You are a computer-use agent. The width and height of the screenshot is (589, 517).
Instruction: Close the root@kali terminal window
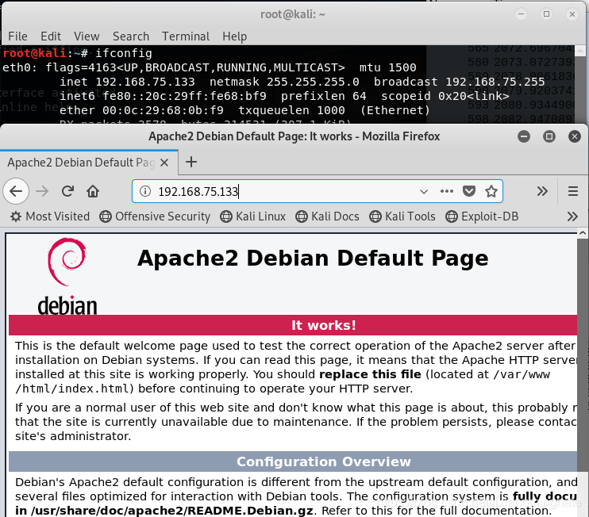572,14
